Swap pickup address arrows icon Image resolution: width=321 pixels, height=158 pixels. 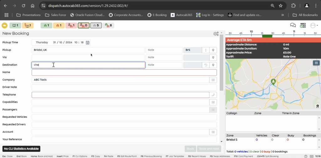click(206, 50)
